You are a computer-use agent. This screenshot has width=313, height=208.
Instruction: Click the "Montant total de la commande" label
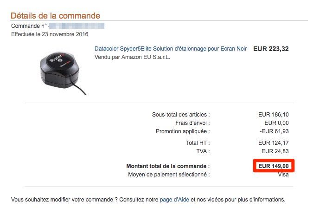pyautogui.click(x=168, y=166)
